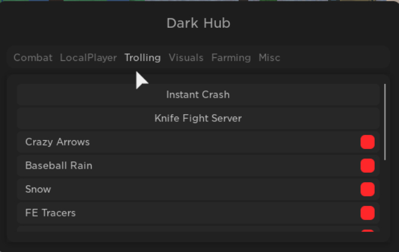Click the Baseball Rain label text
Screen dimensions: 399x252
[x=59, y=166]
